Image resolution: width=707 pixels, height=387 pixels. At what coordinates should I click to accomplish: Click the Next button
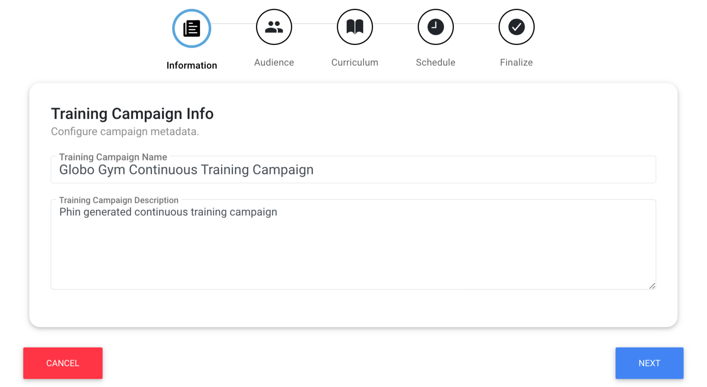coord(649,363)
